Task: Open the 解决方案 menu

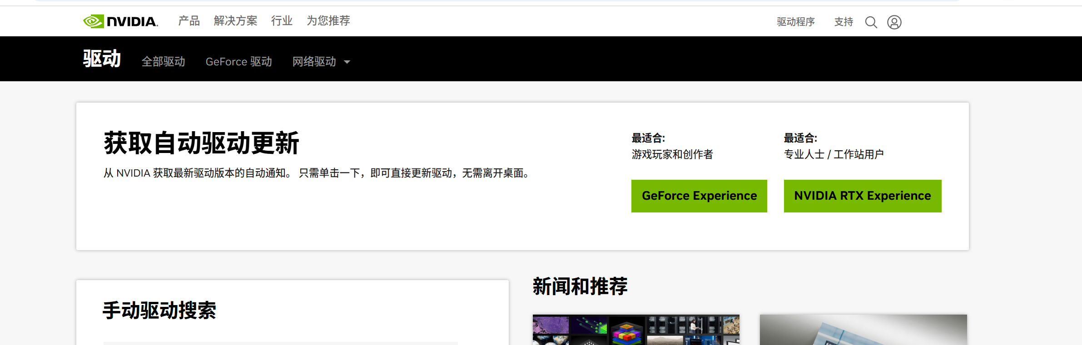Action: coord(235,21)
